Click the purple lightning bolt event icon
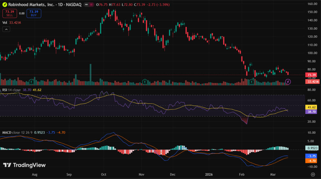321x179 pixels. pyautogui.click(x=288, y=82)
